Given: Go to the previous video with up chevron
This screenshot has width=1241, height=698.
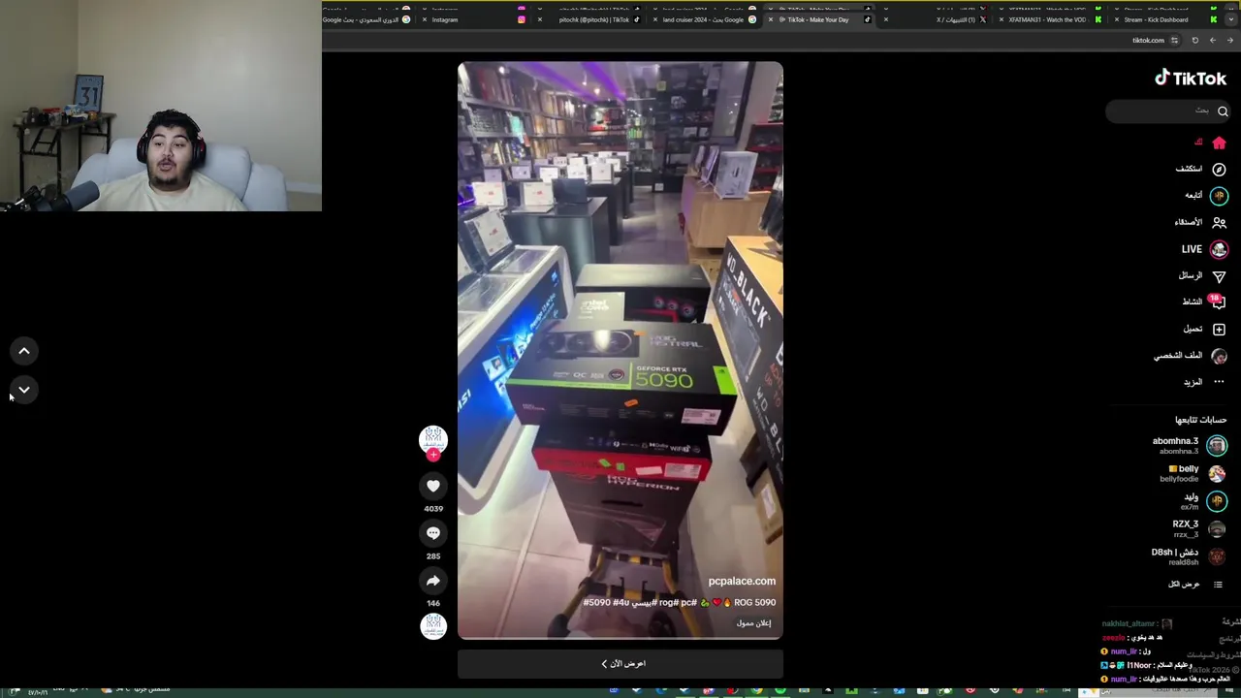Looking at the screenshot, I should click(24, 351).
